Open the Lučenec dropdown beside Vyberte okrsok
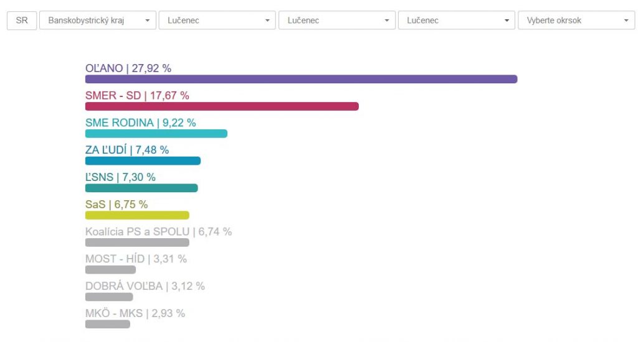This screenshot has height=342, width=638. click(x=456, y=21)
